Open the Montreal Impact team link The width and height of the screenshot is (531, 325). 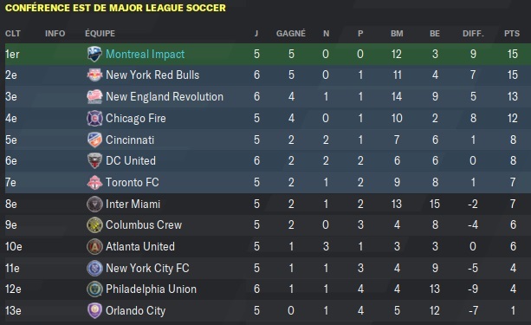point(145,55)
